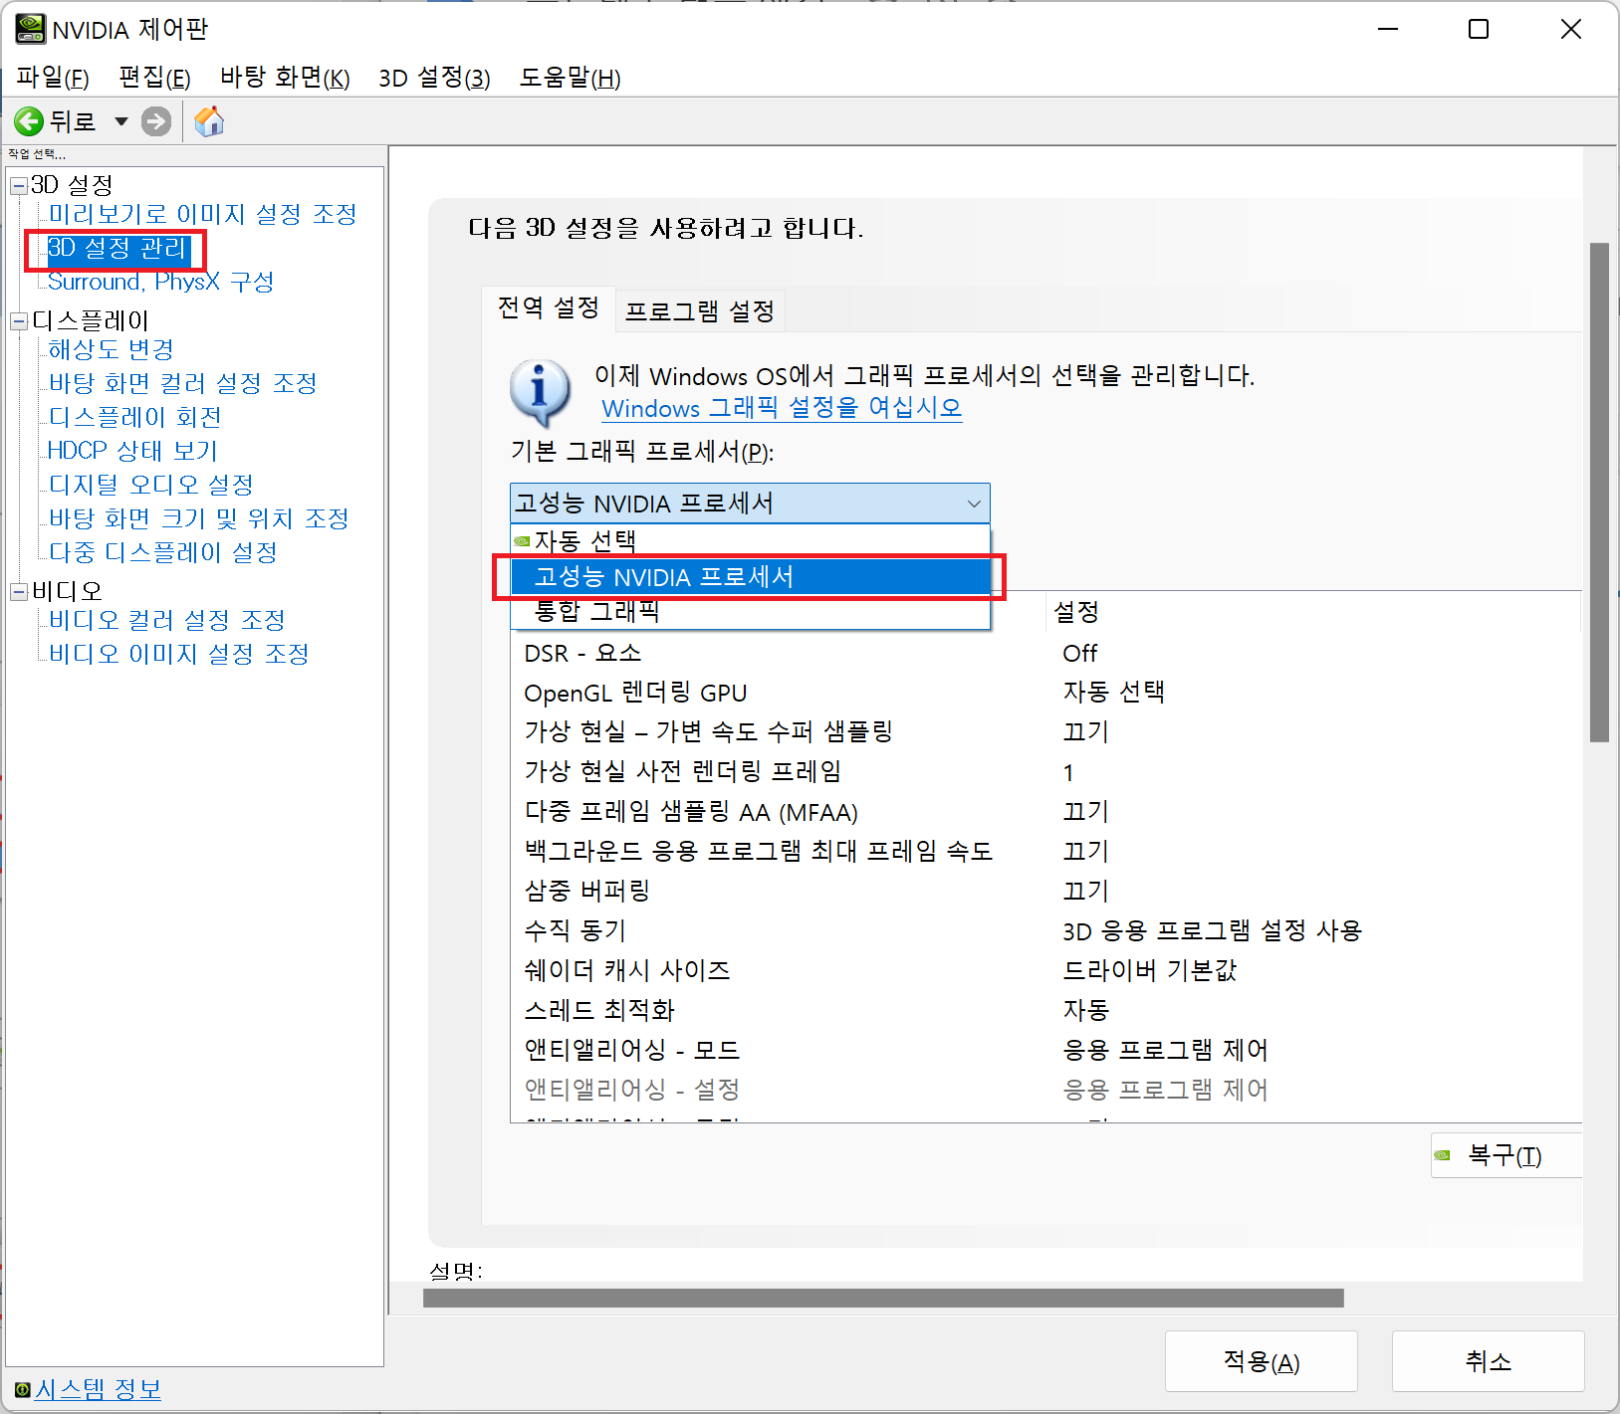
Task: Open 시스템 정보 link
Action: point(98,1389)
